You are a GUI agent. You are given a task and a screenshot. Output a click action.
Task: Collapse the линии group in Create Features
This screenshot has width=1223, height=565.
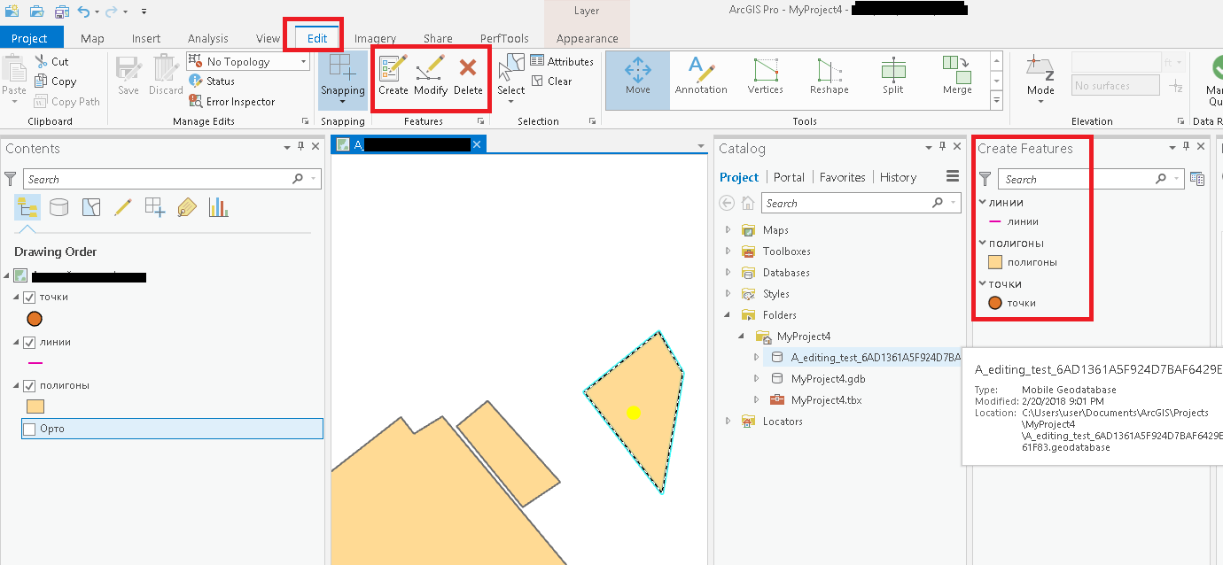983,202
